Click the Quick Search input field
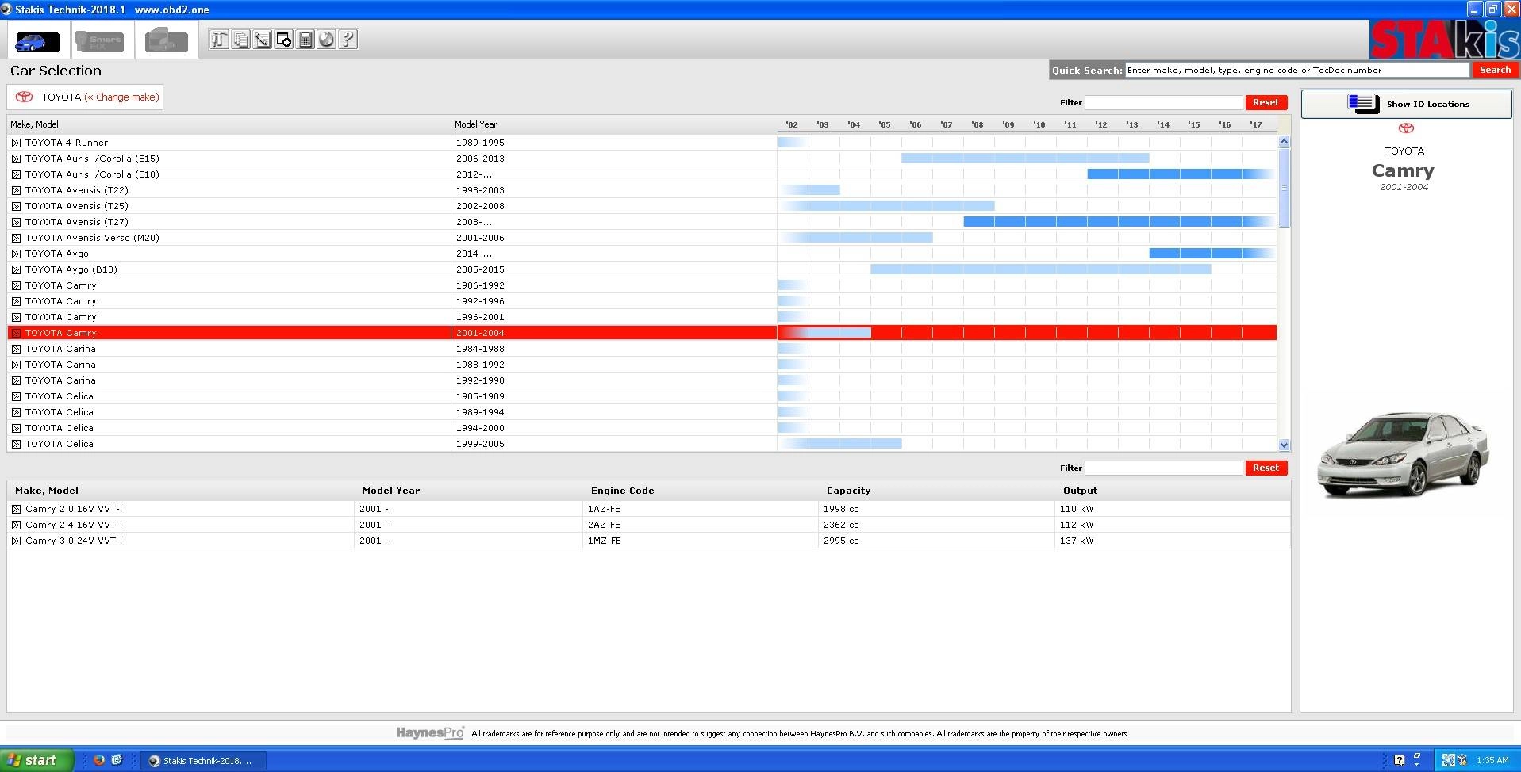1521x772 pixels. tap(1297, 70)
